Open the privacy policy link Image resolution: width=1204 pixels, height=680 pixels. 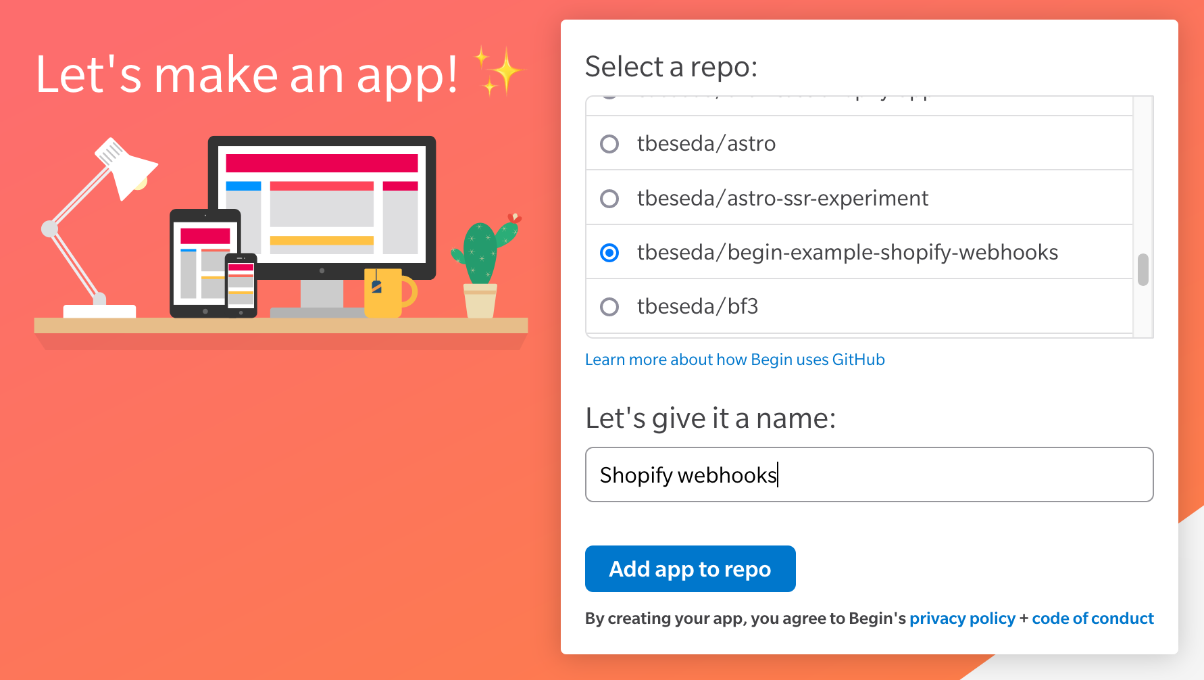pyautogui.click(x=962, y=618)
